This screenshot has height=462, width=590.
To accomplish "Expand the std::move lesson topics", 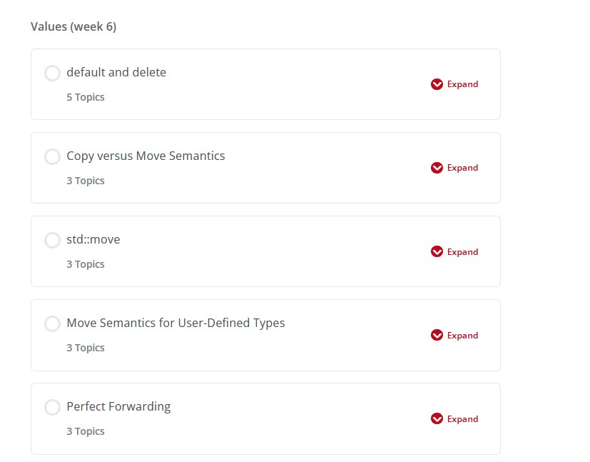I will [462, 251].
